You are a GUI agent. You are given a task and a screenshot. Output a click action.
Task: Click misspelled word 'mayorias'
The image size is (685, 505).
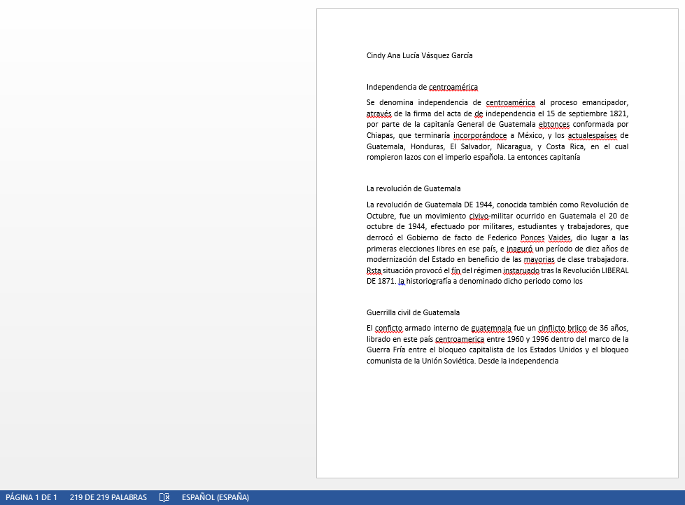(x=539, y=259)
